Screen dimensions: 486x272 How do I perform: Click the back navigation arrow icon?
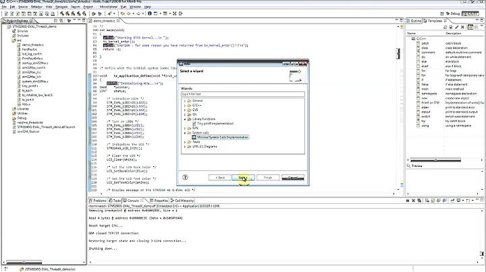coord(129,13)
